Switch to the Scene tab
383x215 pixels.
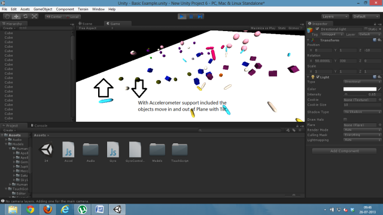click(x=86, y=24)
